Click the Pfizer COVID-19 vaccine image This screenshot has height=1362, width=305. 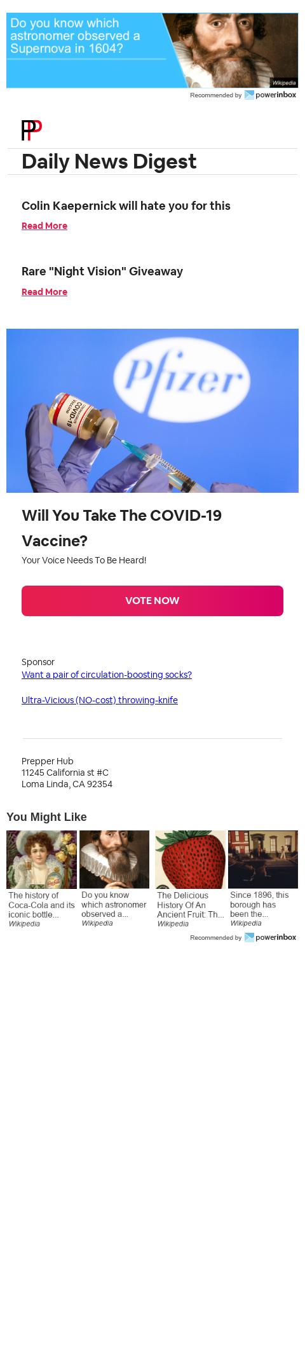[152, 411]
